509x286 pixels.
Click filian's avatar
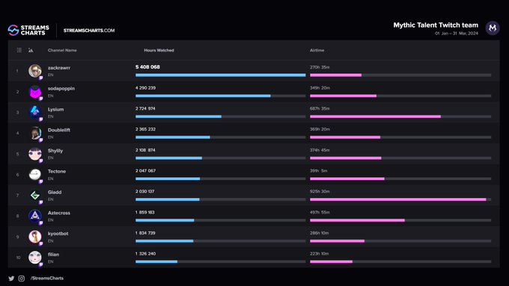coord(34,258)
